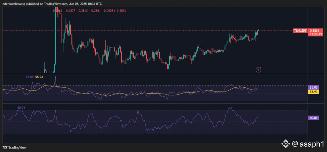This screenshot has width=327, height=152.
Task: Click the yellow 58.93 scale label
Action: tap(313, 92)
